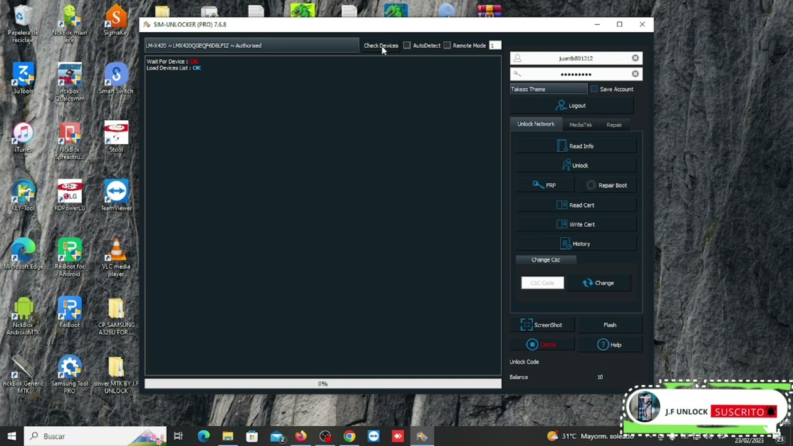Click the username field juantb801312
The image size is (793, 446).
[x=576, y=58]
